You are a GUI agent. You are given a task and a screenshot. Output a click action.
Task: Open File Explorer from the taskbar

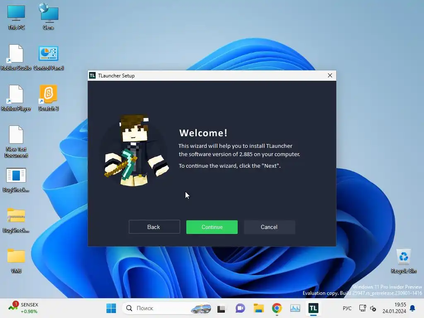pos(258,308)
